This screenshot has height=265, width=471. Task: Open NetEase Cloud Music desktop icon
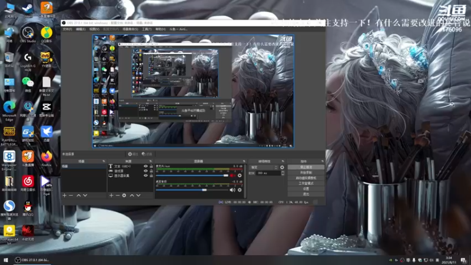click(x=28, y=184)
